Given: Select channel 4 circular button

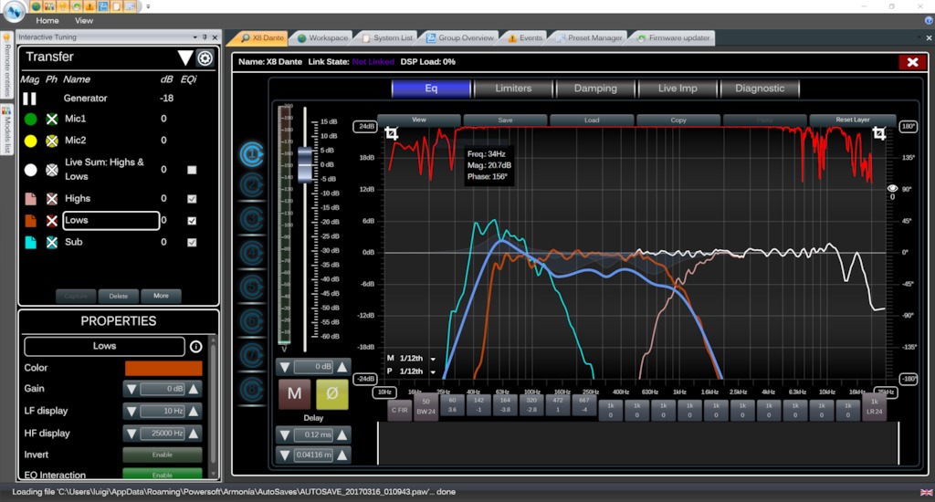Looking at the screenshot, I should click(x=252, y=254).
